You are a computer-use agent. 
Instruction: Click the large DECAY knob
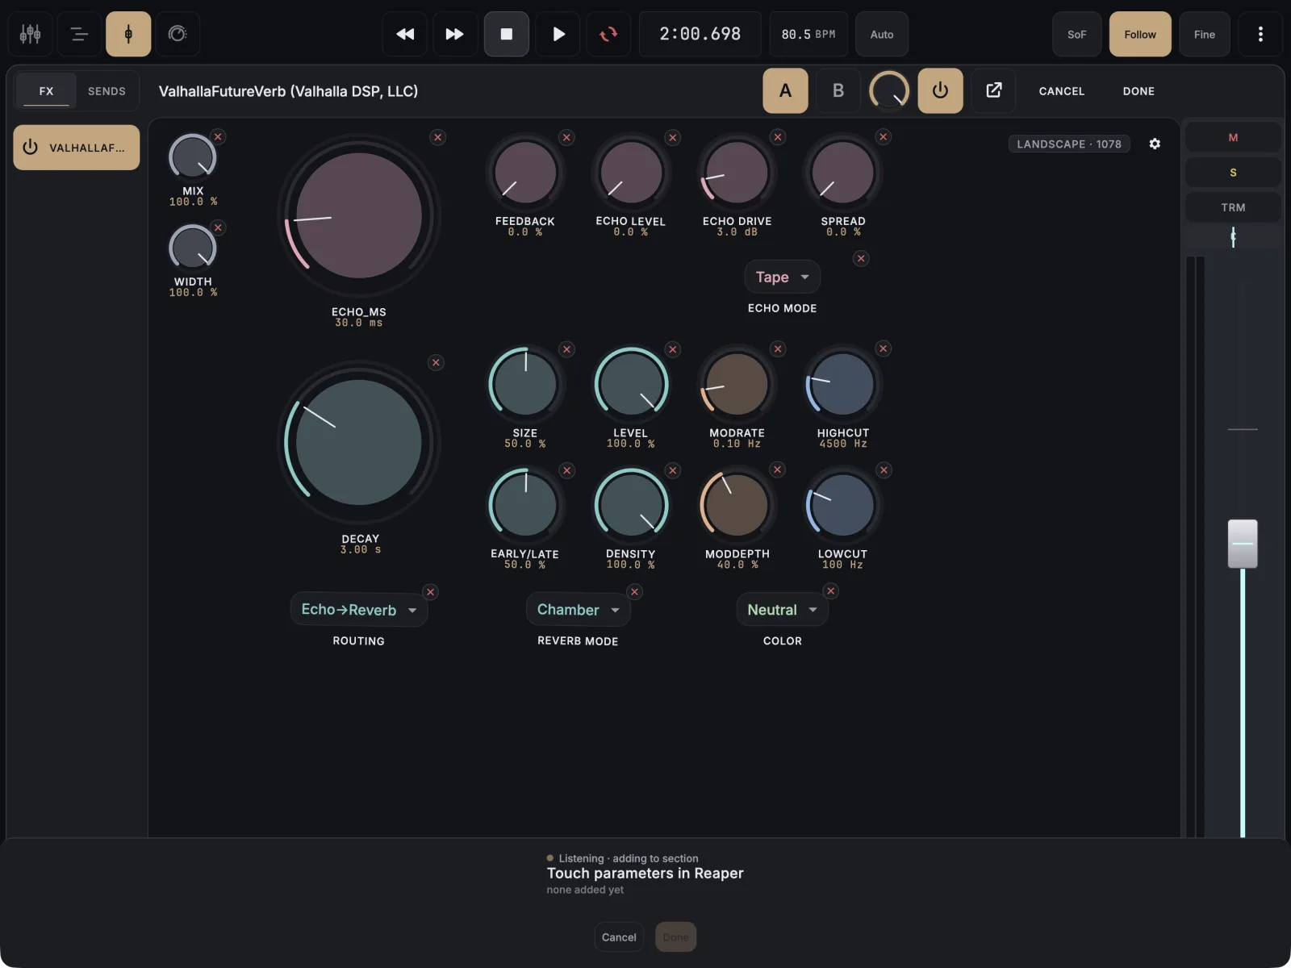pos(359,442)
